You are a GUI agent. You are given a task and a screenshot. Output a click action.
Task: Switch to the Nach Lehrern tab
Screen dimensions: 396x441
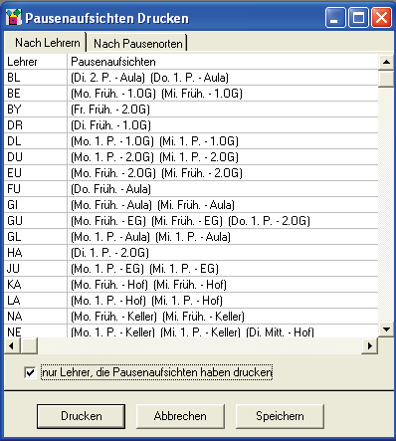click(46, 43)
